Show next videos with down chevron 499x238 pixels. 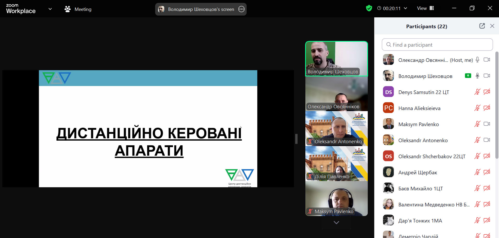(336, 222)
